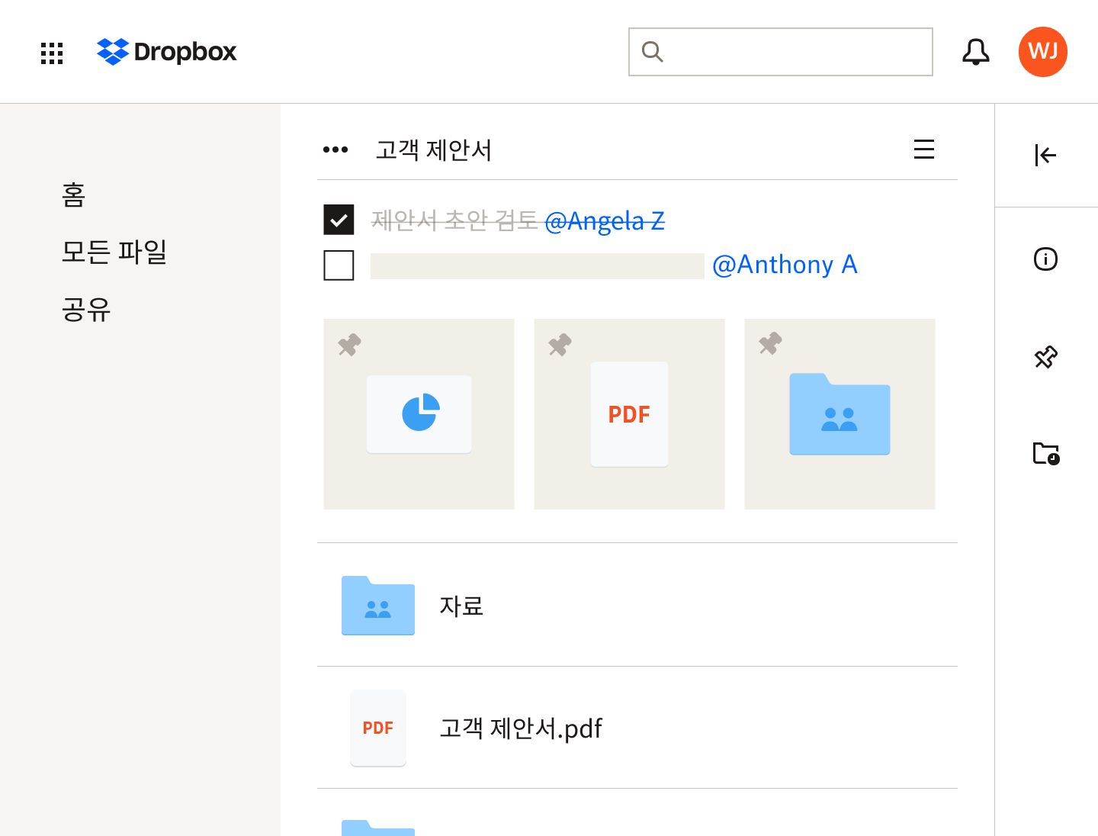Toggle the pin on the pie chart thumbnail

[x=348, y=345]
